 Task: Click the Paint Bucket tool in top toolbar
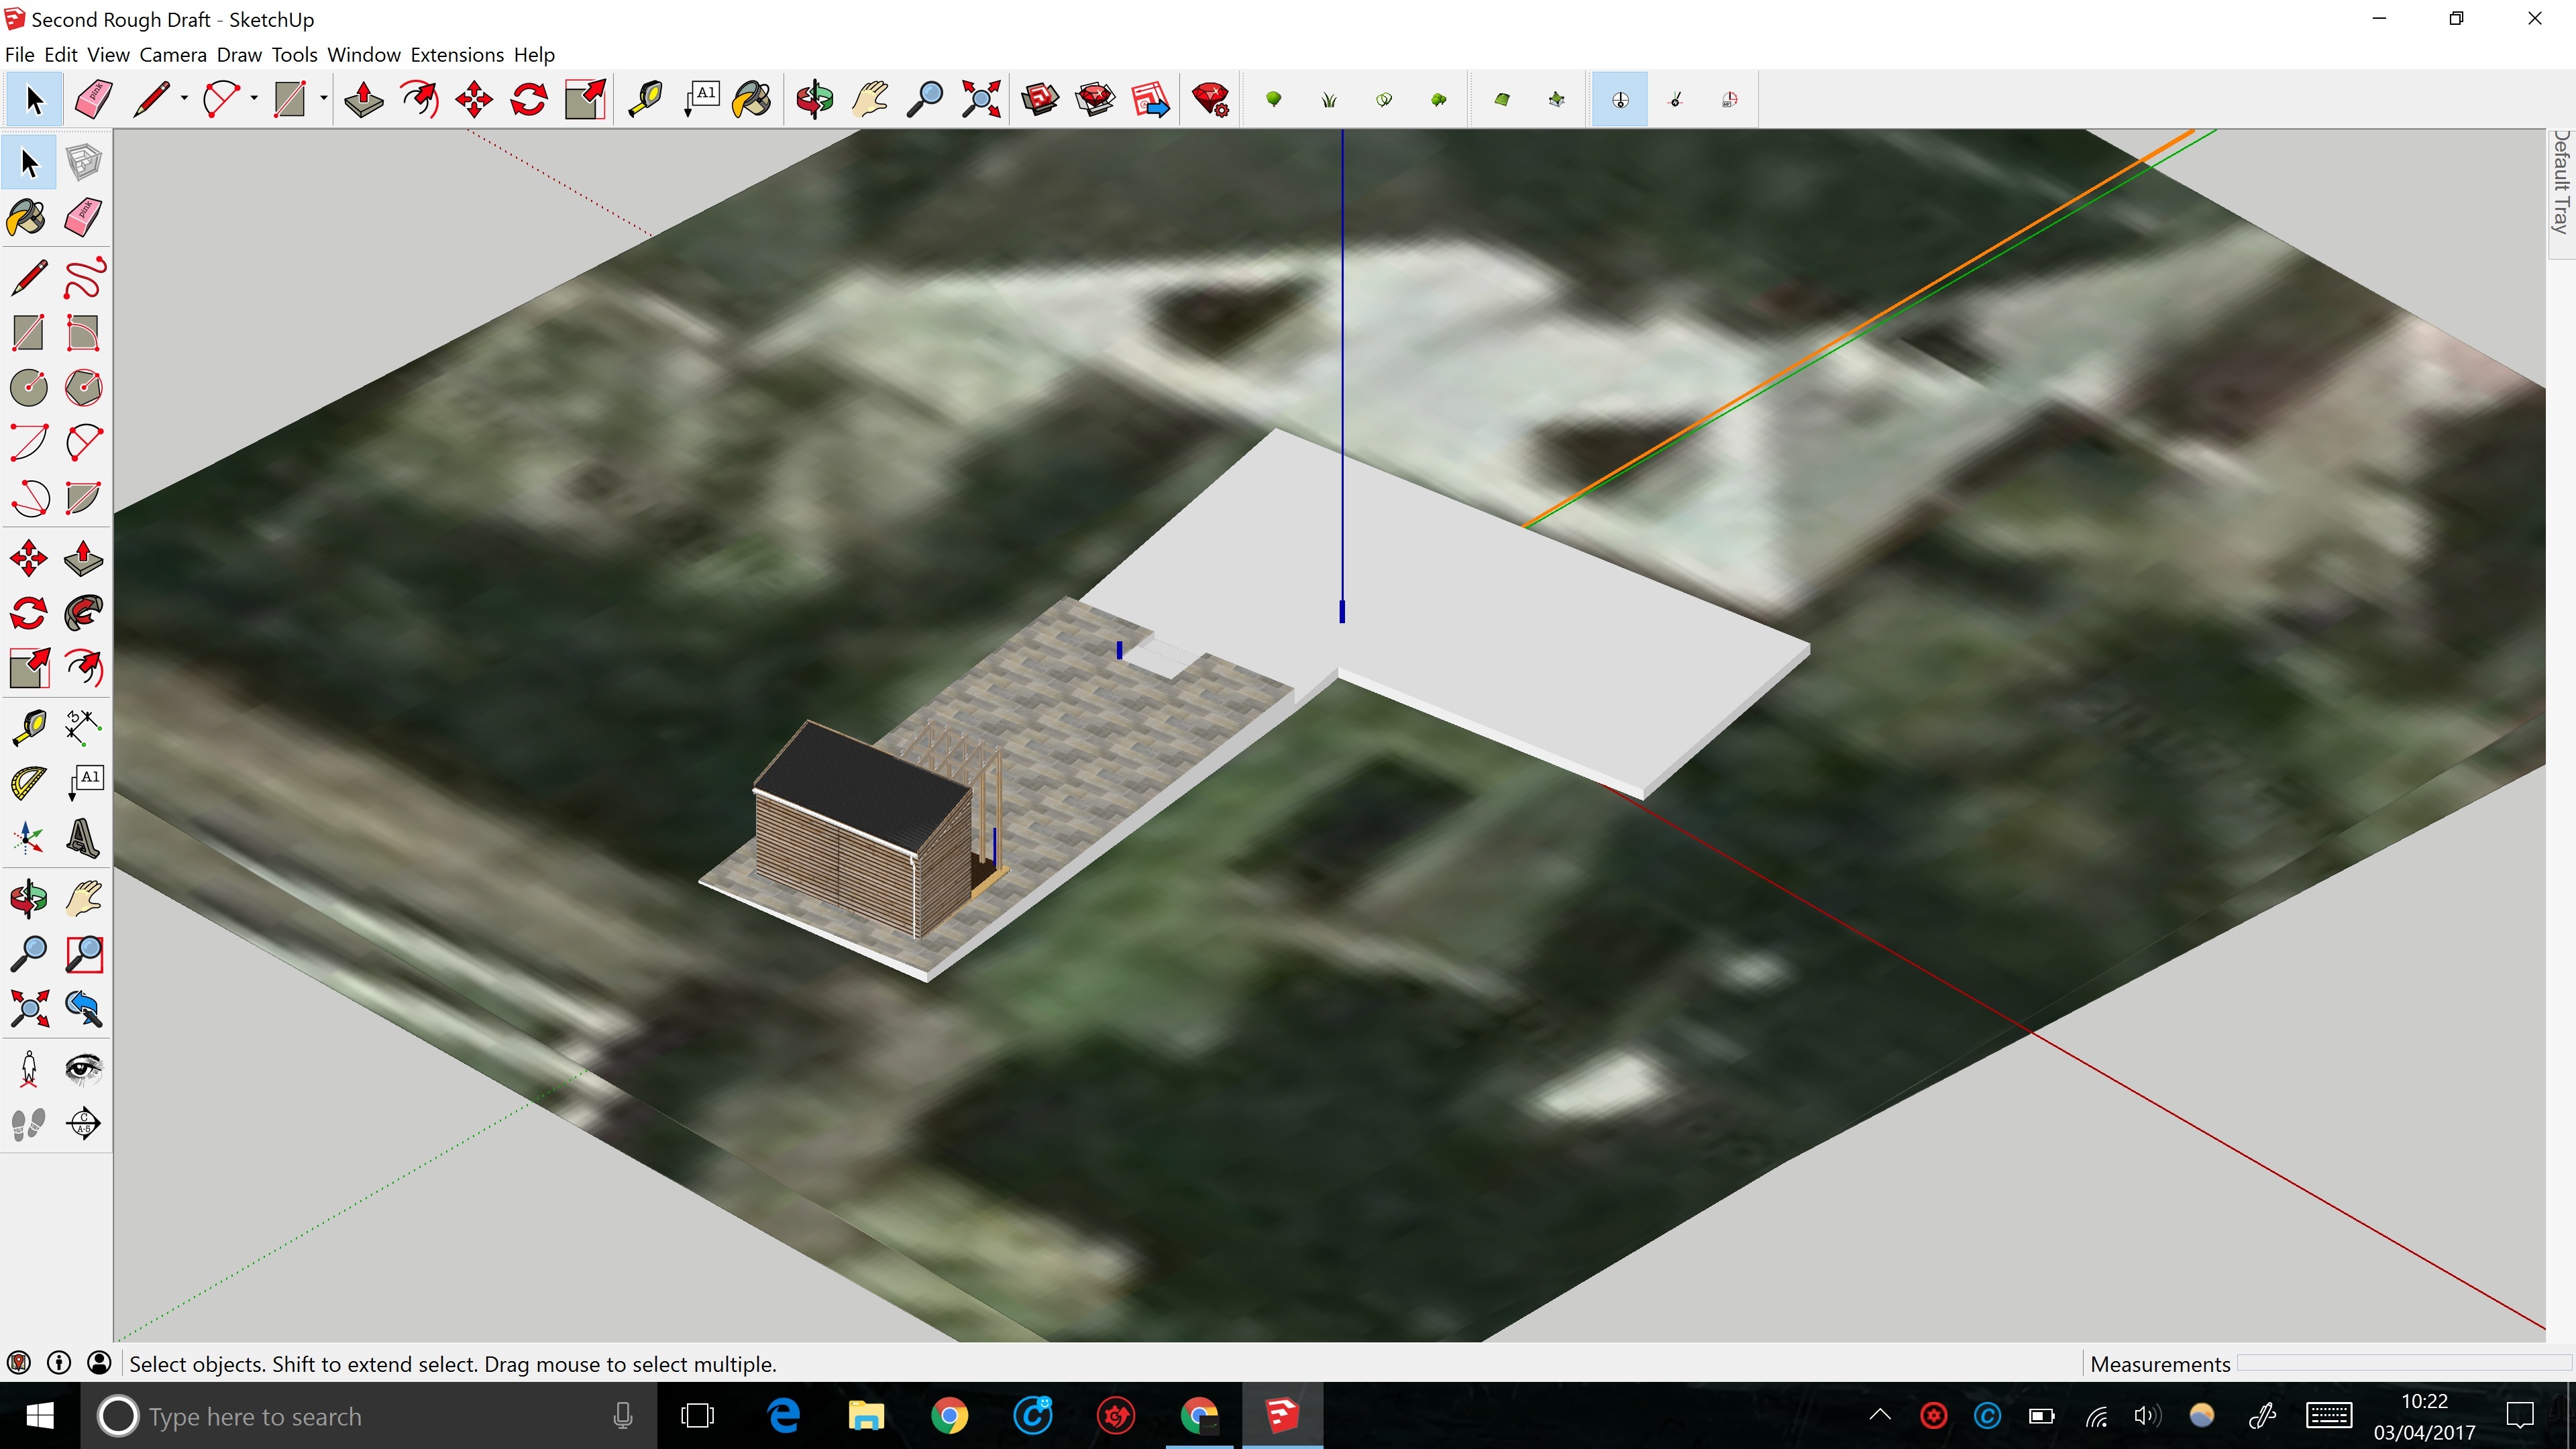click(752, 99)
